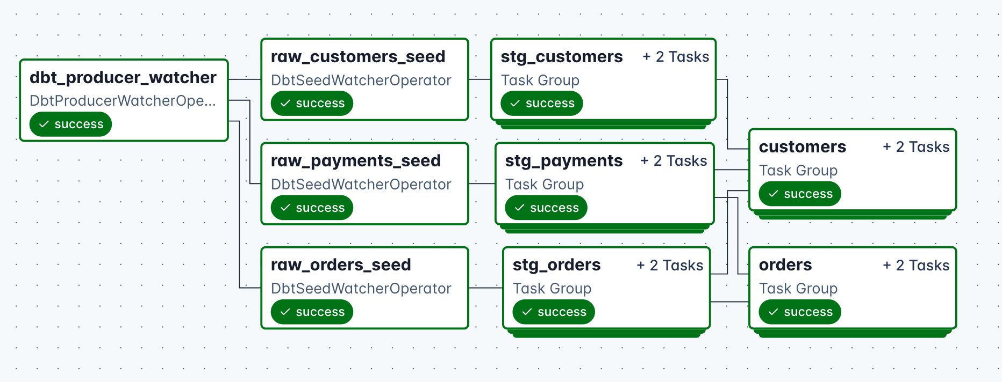
Task: Expand stg_customers group via + 2 Tasks
Action: coord(676,57)
